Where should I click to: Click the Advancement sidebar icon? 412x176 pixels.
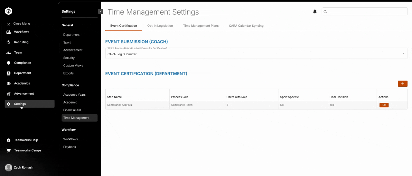coord(8,94)
